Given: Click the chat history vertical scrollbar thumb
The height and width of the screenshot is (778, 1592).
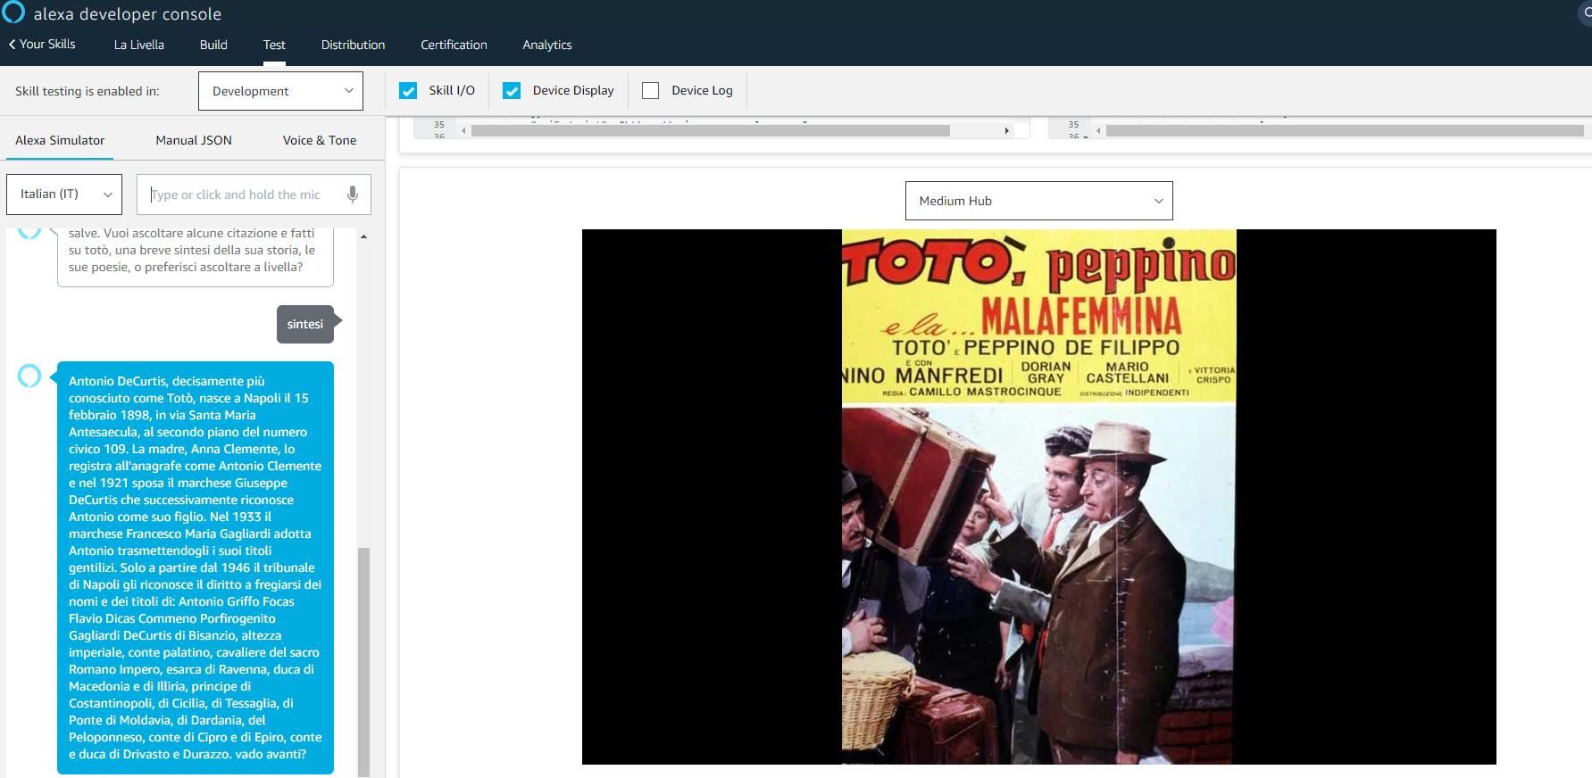Looking at the screenshot, I should (x=363, y=660).
